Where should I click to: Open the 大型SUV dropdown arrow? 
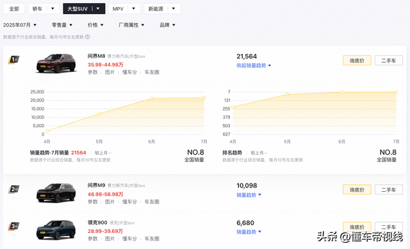pos(98,8)
